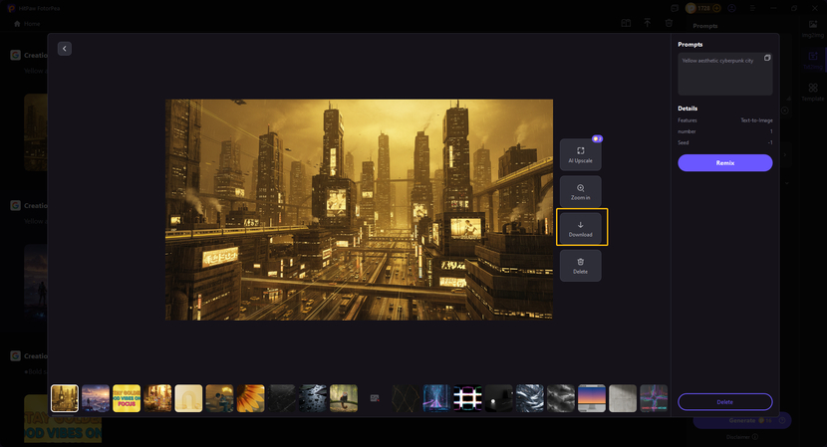Select the sunset gradient thumbnail
The width and height of the screenshot is (827, 447).
pyautogui.click(x=592, y=398)
